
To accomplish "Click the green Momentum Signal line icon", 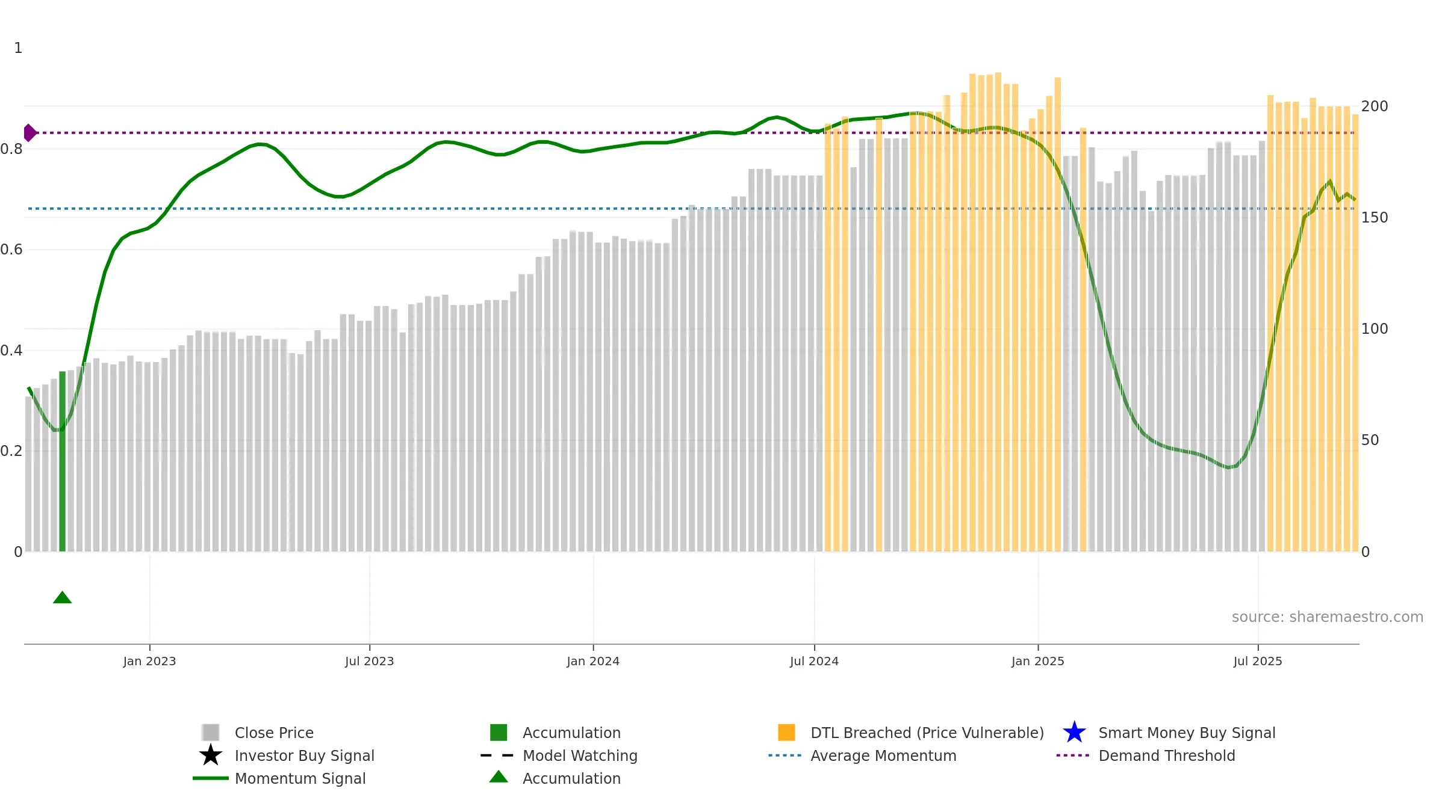I will pyautogui.click(x=211, y=778).
